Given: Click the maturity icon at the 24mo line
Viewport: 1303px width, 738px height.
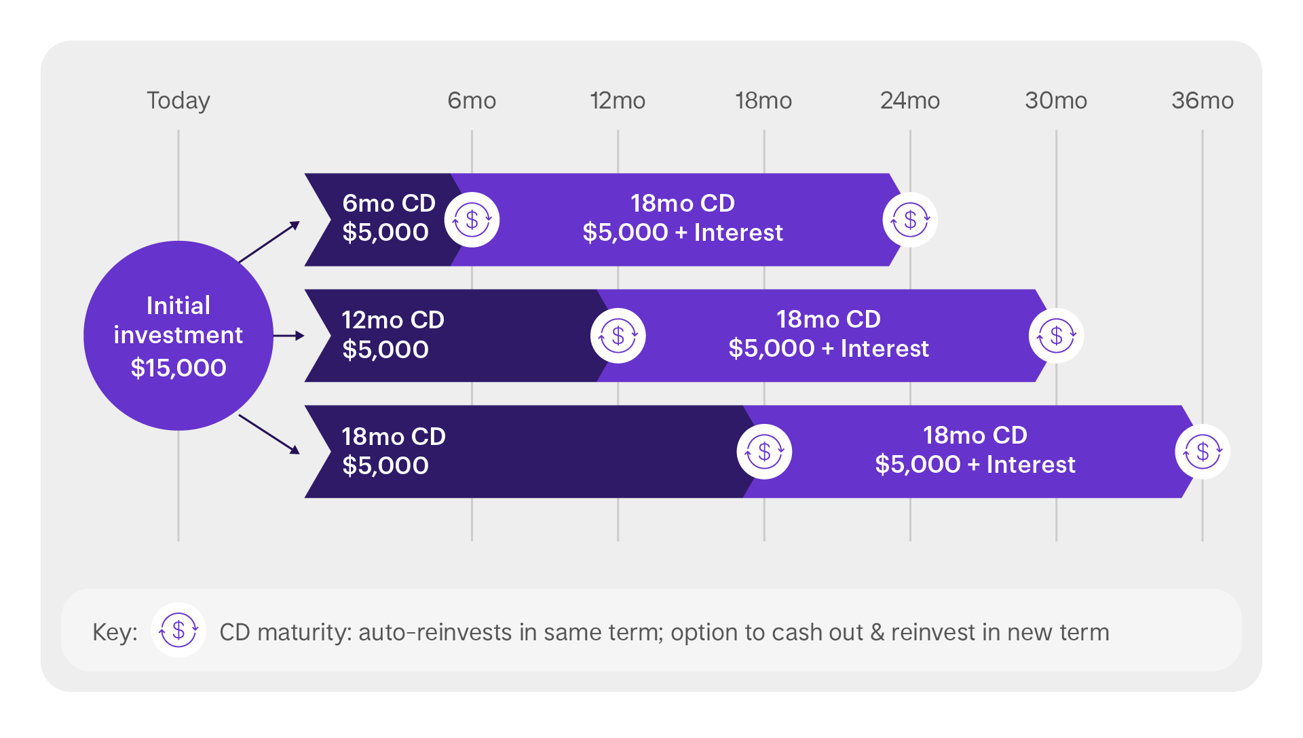Looking at the screenshot, I should pos(910,220).
